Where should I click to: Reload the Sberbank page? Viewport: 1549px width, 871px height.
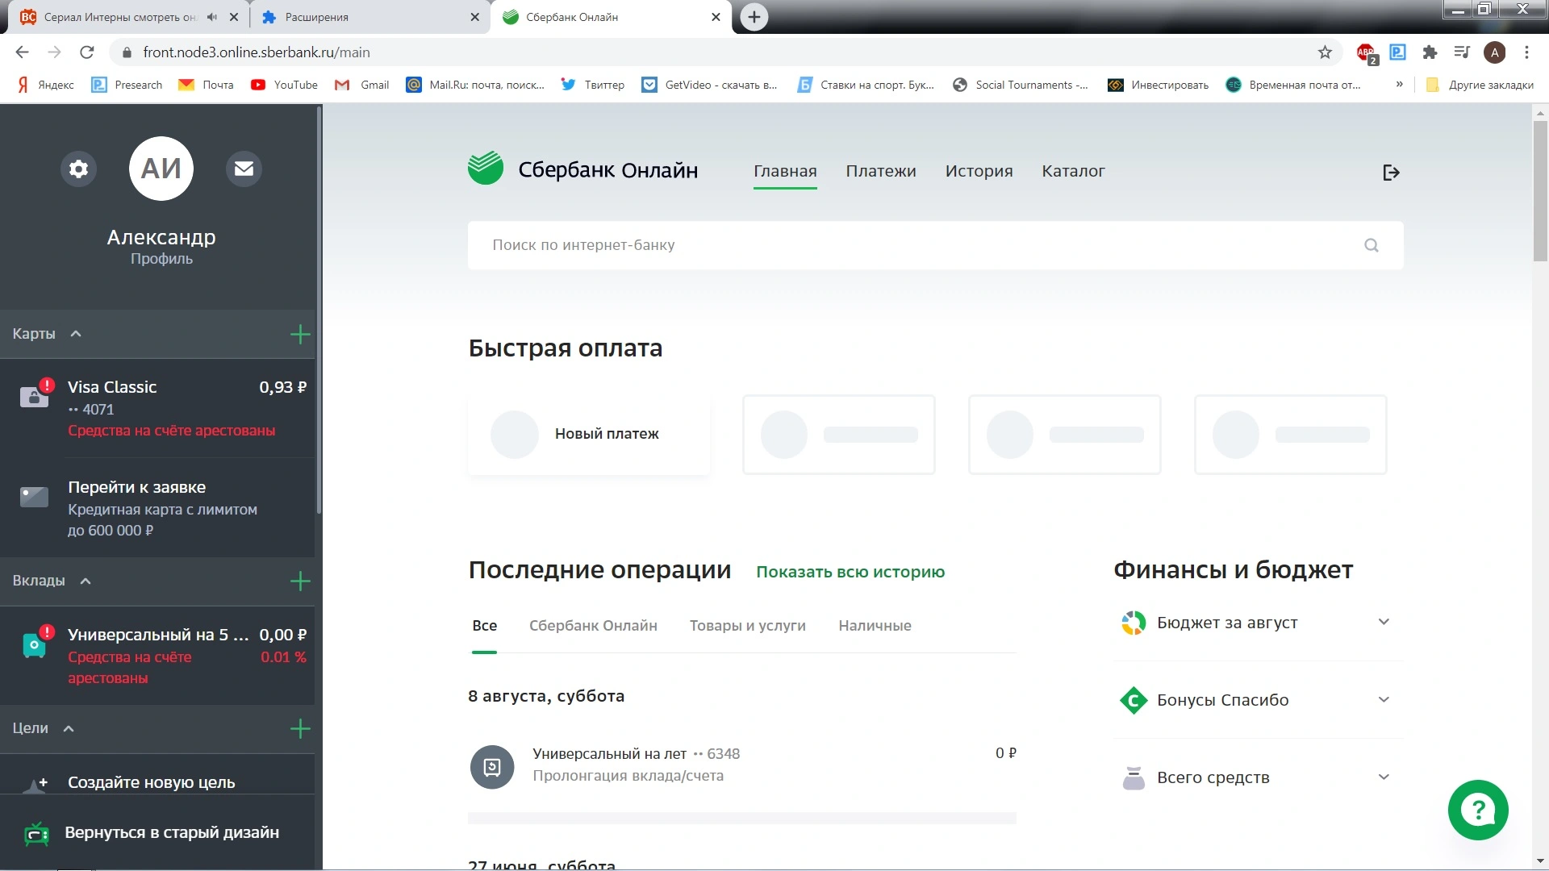click(x=87, y=52)
